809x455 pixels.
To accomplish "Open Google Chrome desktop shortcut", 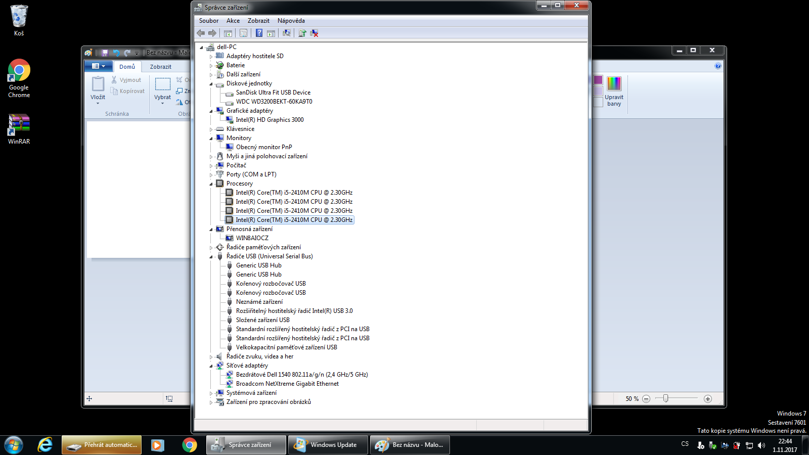I will click(x=19, y=79).
